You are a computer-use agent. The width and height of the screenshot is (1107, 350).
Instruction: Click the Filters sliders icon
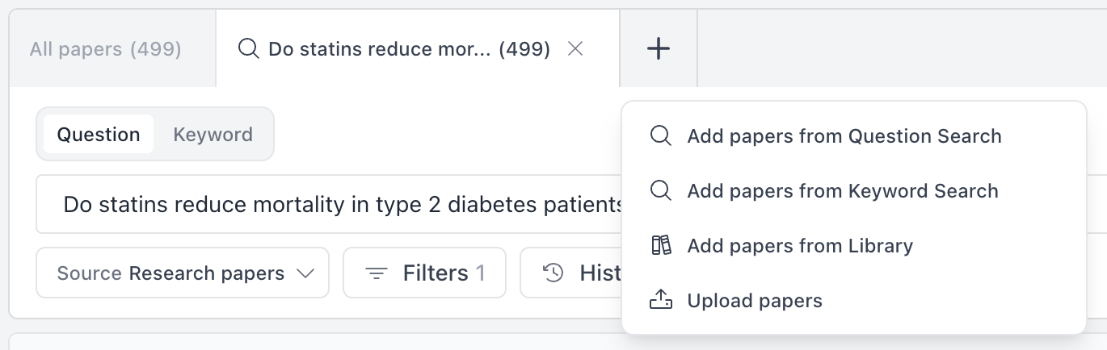(377, 273)
